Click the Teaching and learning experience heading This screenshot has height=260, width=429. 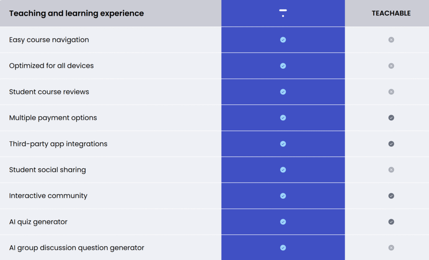coord(76,13)
